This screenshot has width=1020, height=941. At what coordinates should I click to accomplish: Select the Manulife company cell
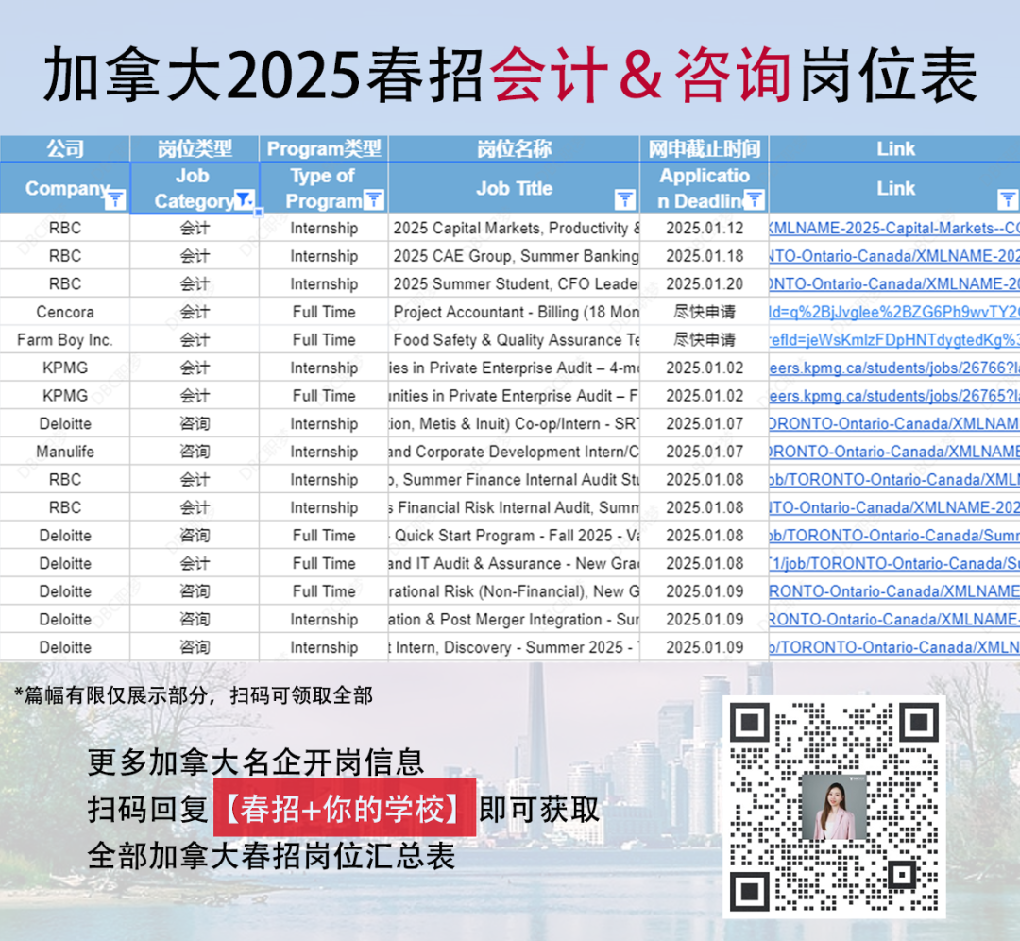(x=65, y=452)
